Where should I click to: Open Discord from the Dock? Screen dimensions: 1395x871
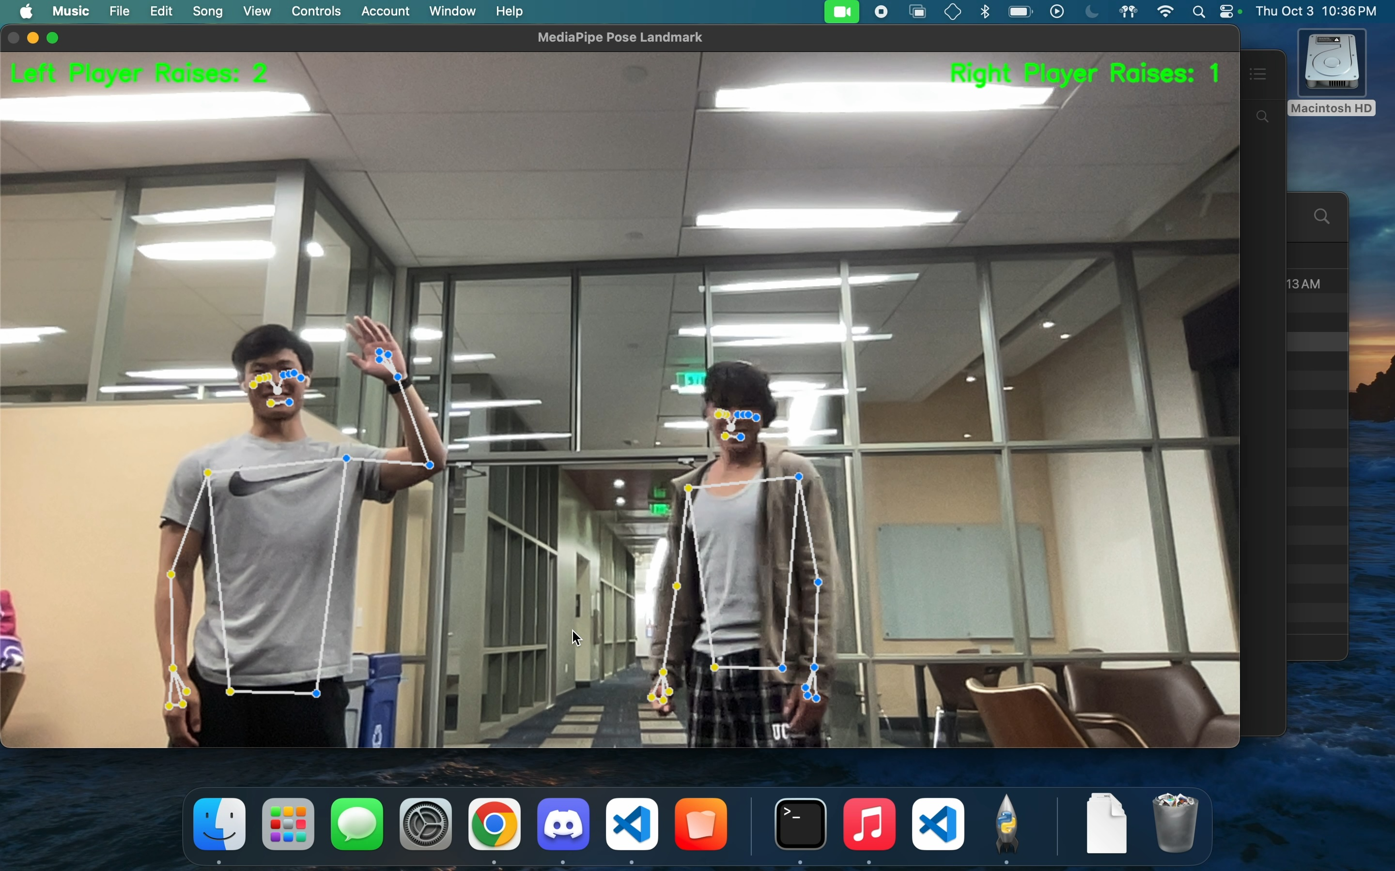tap(564, 825)
